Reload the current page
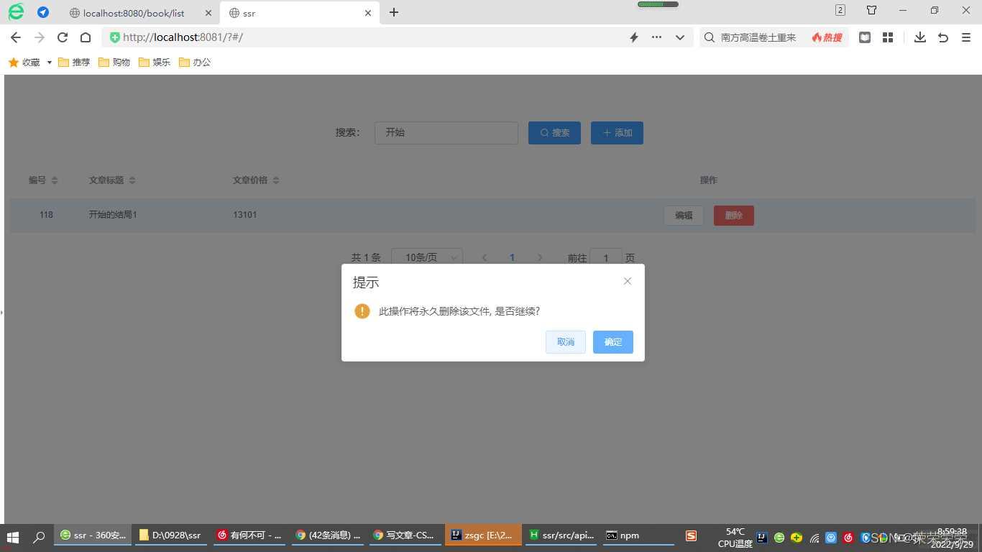This screenshot has height=552, width=982. click(63, 37)
